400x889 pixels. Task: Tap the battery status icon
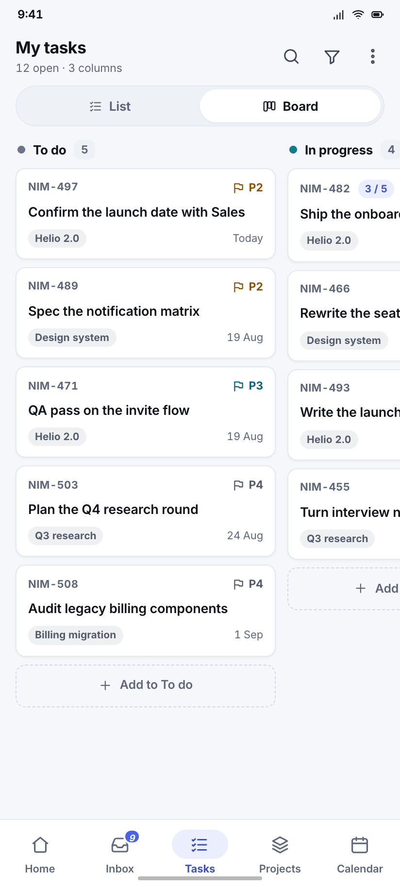point(377,15)
